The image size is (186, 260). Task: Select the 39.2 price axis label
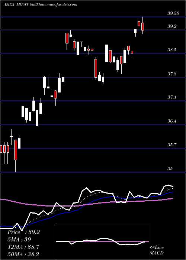[x=172, y=26]
